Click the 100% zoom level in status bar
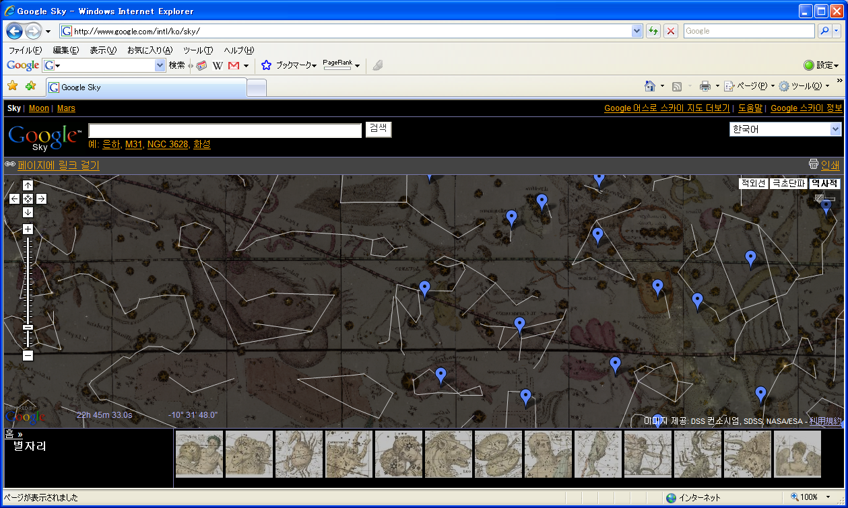Image resolution: width=848 pixels, height=508 pixels. pos(809,497)
